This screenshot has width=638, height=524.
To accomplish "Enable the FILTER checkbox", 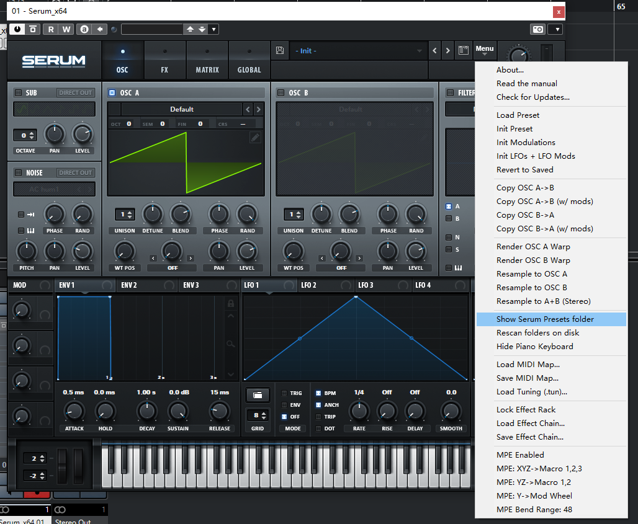I will [x=450, y=92].
